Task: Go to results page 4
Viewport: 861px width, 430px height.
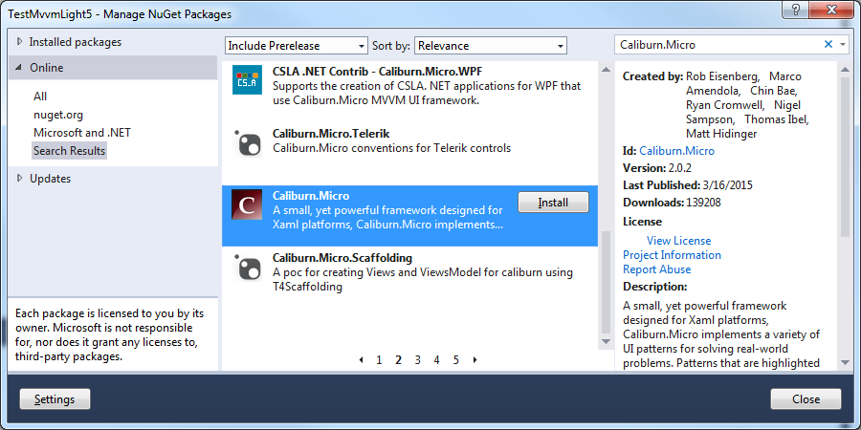Action: tap(436, 360)
